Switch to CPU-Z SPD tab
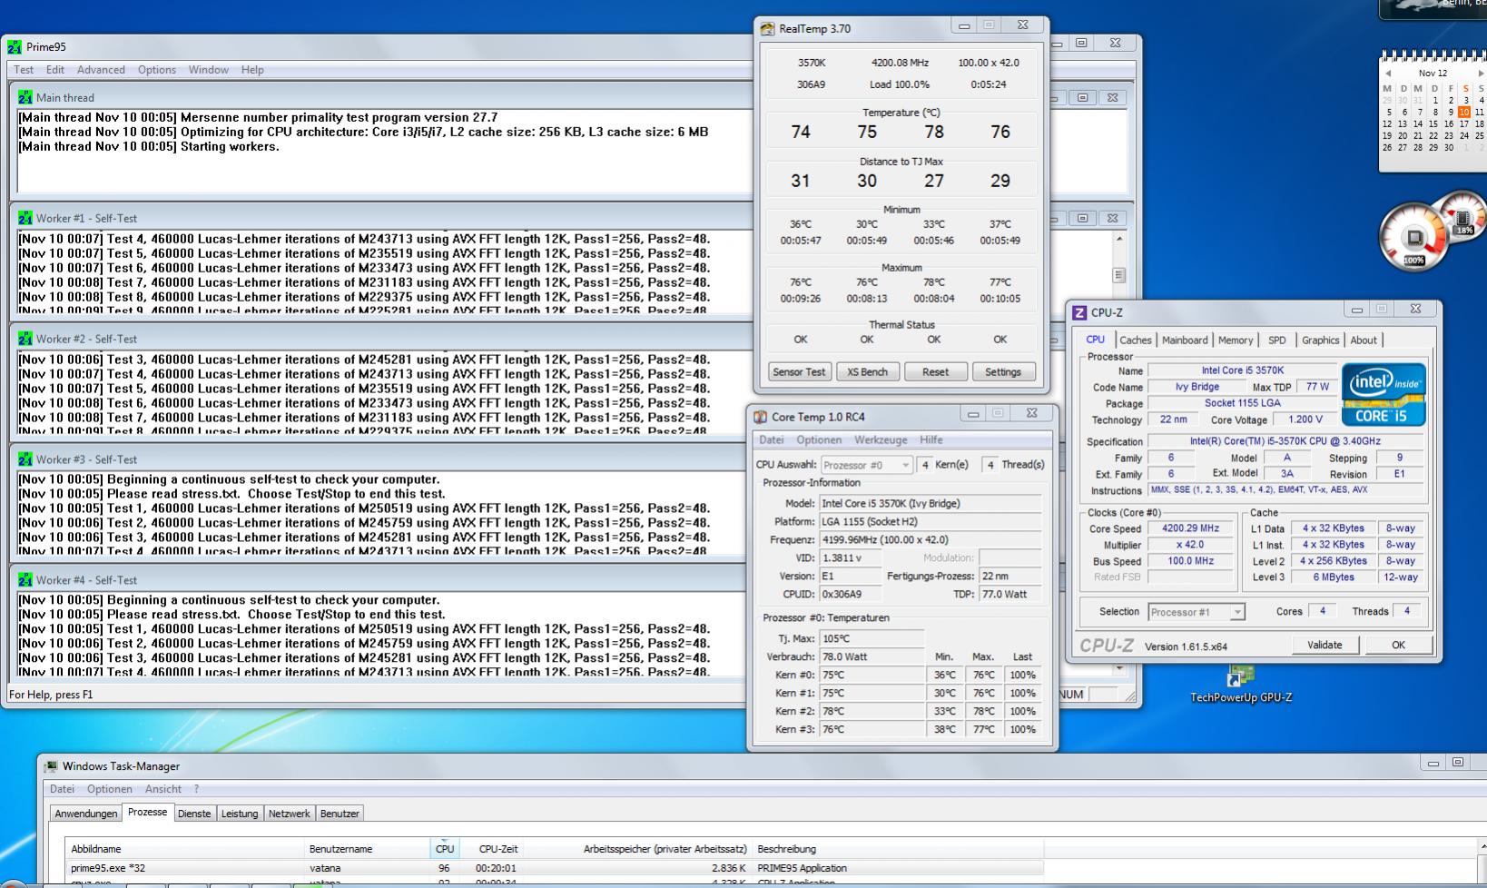Image resolution: width=1487 pixels, height=888 pixels. pos(1277,340)
